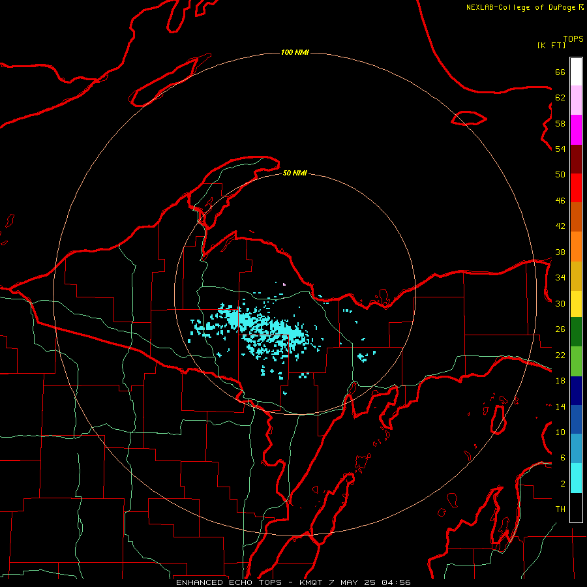This screenshot has width=587, height=587.
Task: Click the "50" legend value
Action: (x=560, y=175)
